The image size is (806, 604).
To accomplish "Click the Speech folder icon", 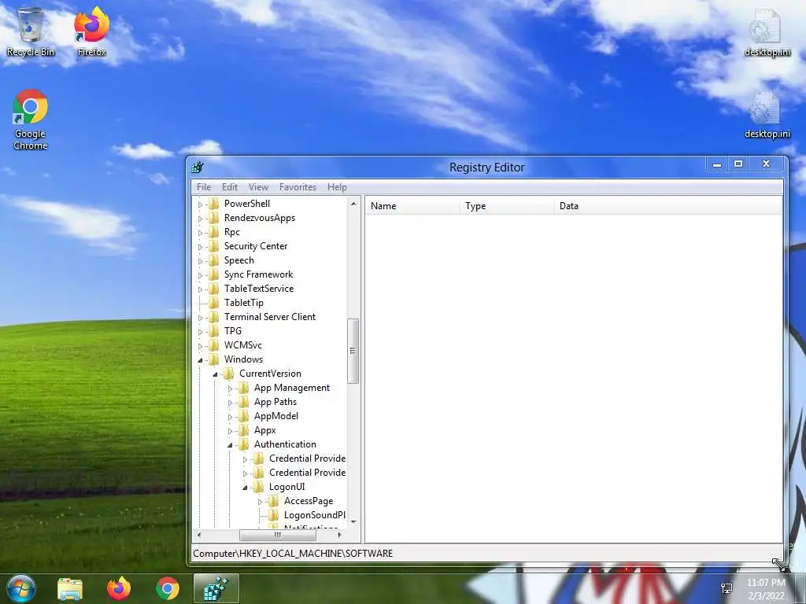I will [x=214, y=260].
